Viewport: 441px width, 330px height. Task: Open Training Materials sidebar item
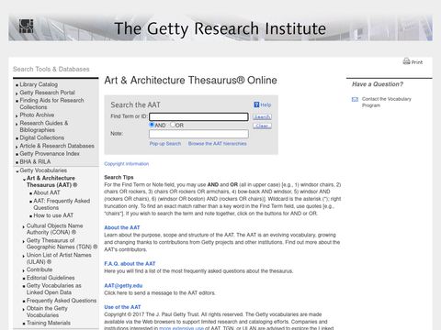click(49, 323)
